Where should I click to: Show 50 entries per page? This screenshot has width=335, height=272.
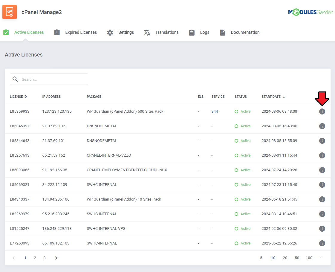[297, 258]
